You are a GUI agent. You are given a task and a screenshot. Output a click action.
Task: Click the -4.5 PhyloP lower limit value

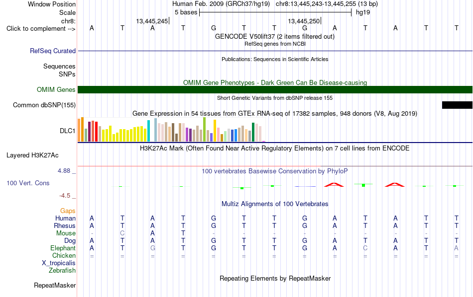(x=65, y=196)
